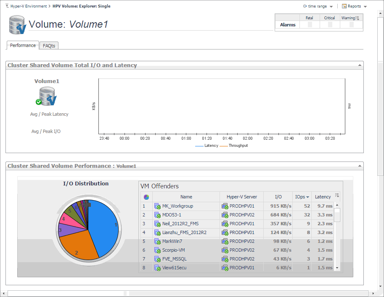
Task: Click the PRODHPV02 server icon beside MDO53-1
Action: [x=225, y=215]
